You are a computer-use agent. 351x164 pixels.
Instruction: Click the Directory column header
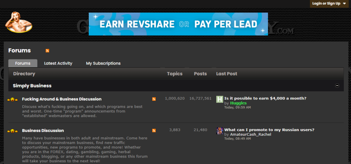24,74
